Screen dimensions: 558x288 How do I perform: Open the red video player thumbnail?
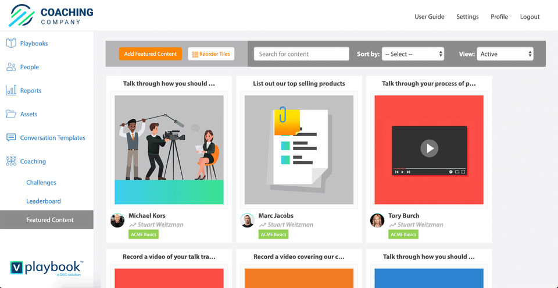[429, 150]
